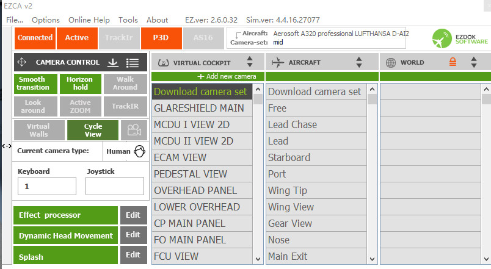The image size is (491, 269).
Task: Toggle the Horizon hold option
Action: point(79,84)
